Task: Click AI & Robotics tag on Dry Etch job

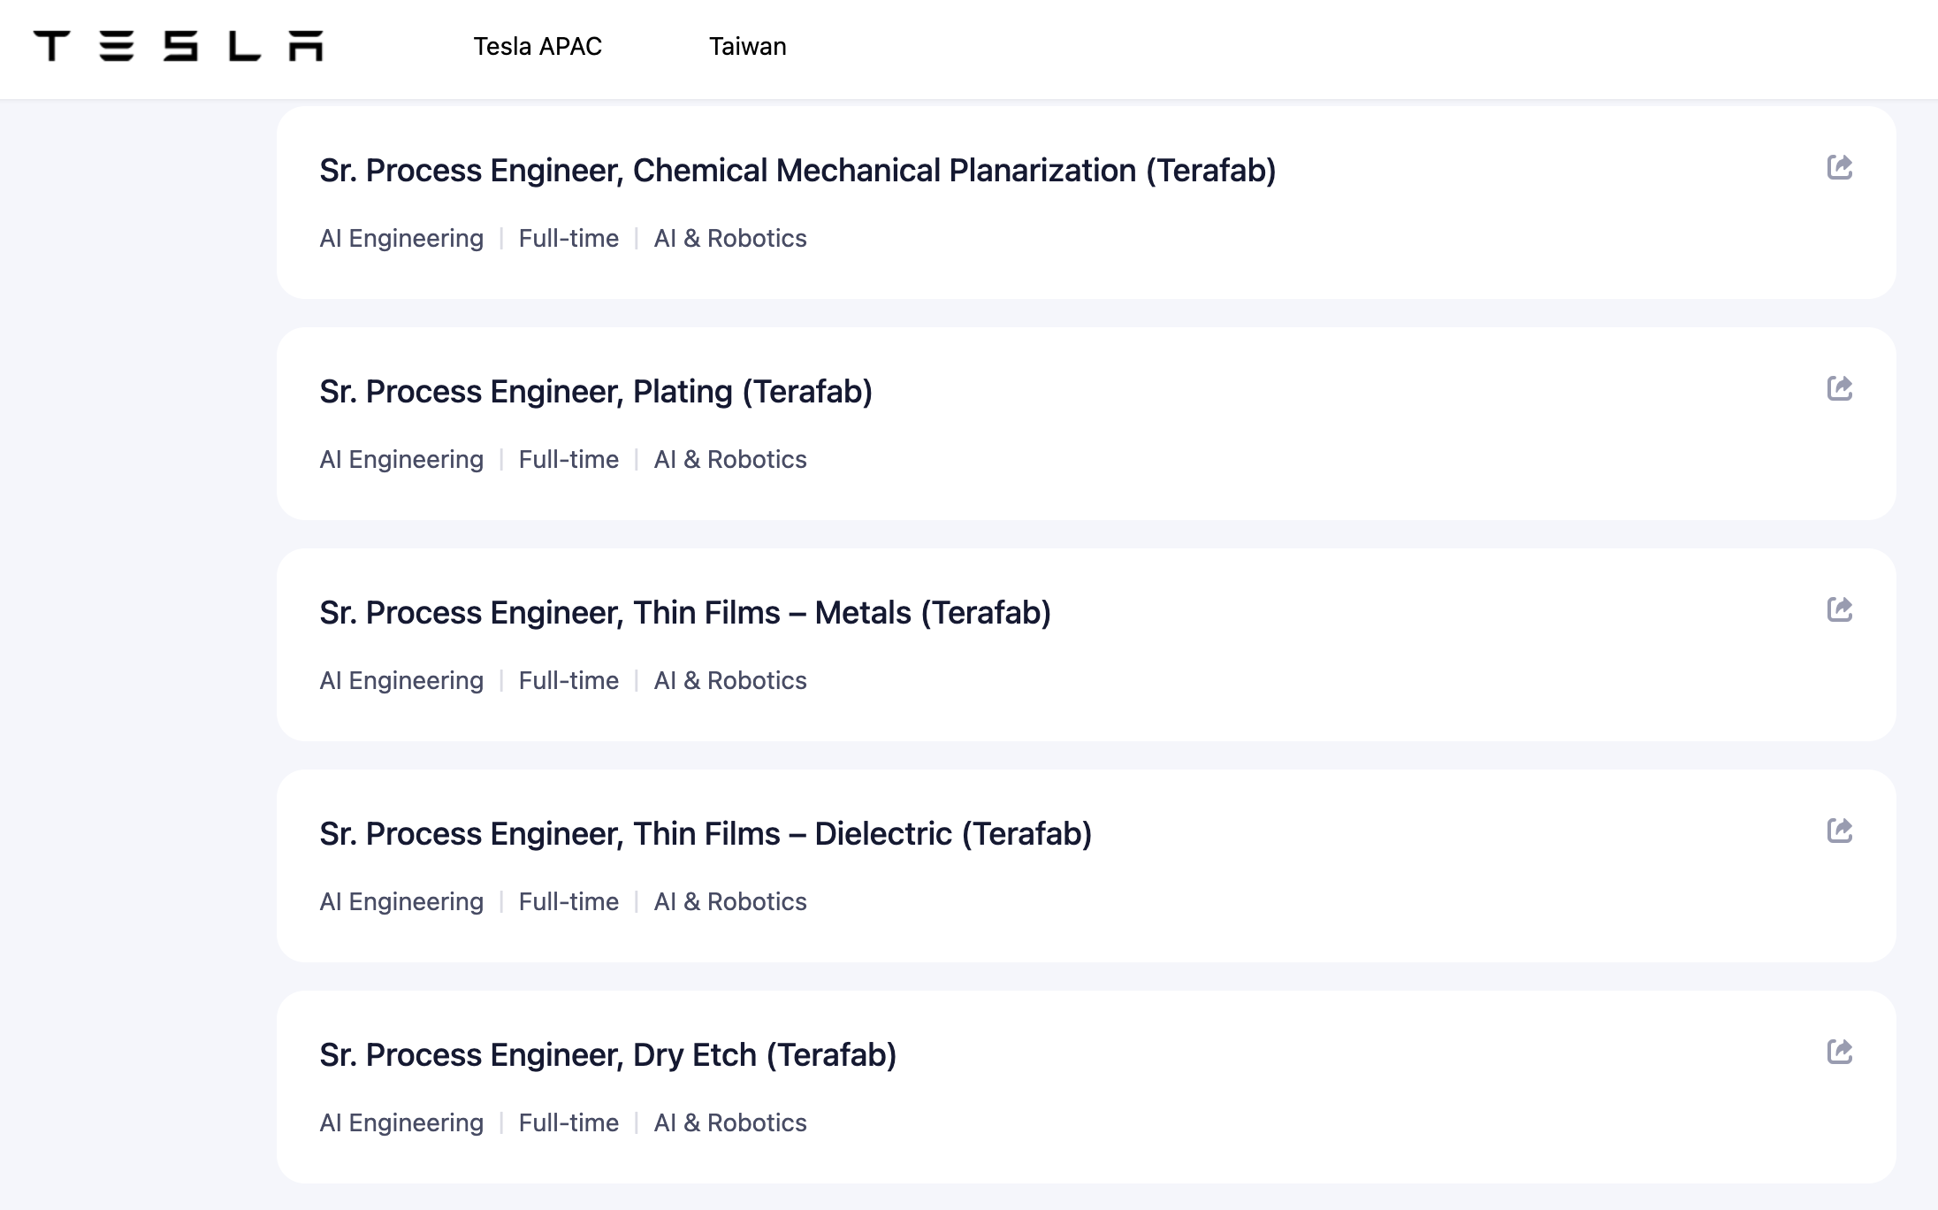Action: [x=730, y=1123]
